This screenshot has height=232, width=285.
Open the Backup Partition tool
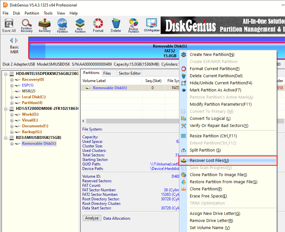pos(133,25)
